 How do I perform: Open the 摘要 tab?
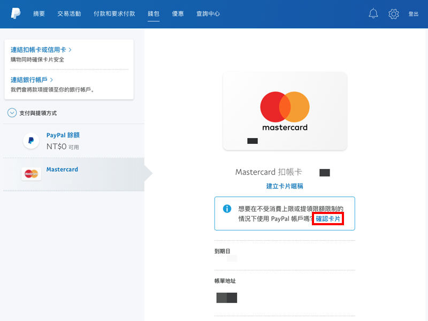39,14
